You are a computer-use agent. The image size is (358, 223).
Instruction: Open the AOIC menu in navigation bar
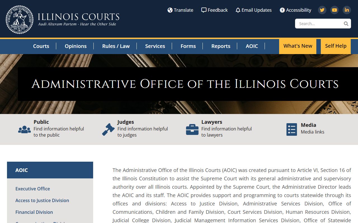252,46
